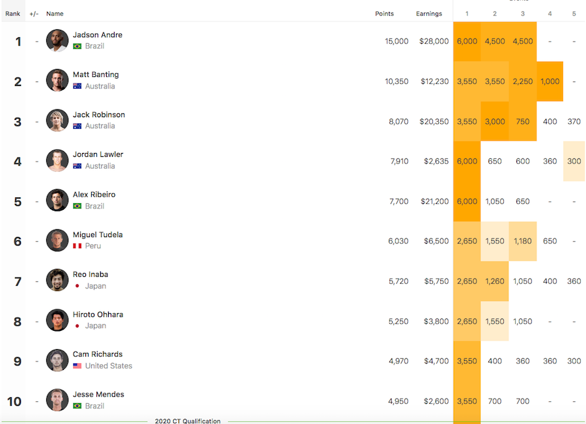Click the Name column header

pyautogui.click(x=55, y=14)
